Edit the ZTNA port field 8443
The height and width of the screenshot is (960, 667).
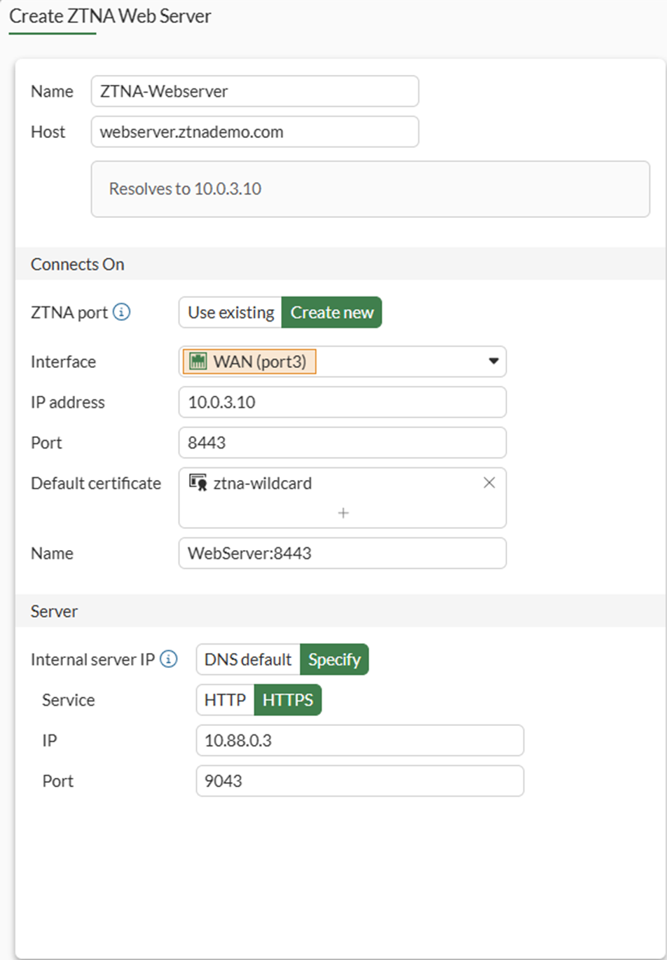(342, 443)
